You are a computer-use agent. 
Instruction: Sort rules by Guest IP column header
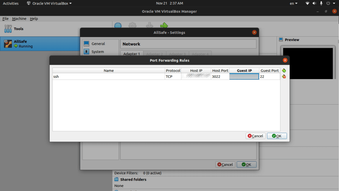[244, 71]
